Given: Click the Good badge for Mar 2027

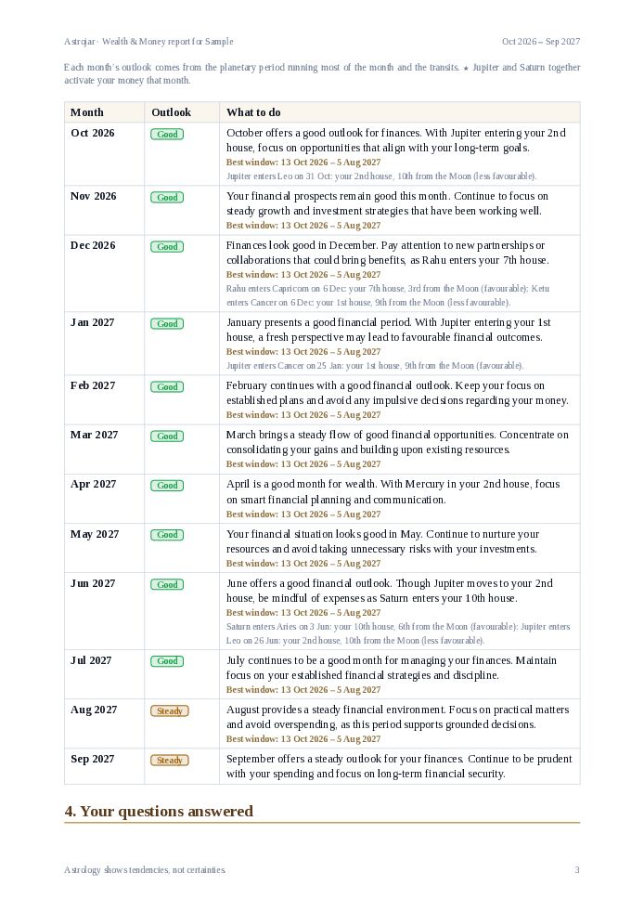Looking at the screenshot, I should (167, 436).
